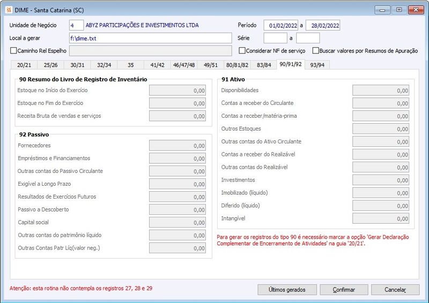
Task: Click the Intangível value field
Action: [x=381, y=219]
